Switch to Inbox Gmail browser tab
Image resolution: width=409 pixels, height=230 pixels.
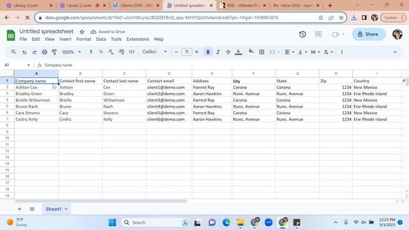(x=296, y=6)
